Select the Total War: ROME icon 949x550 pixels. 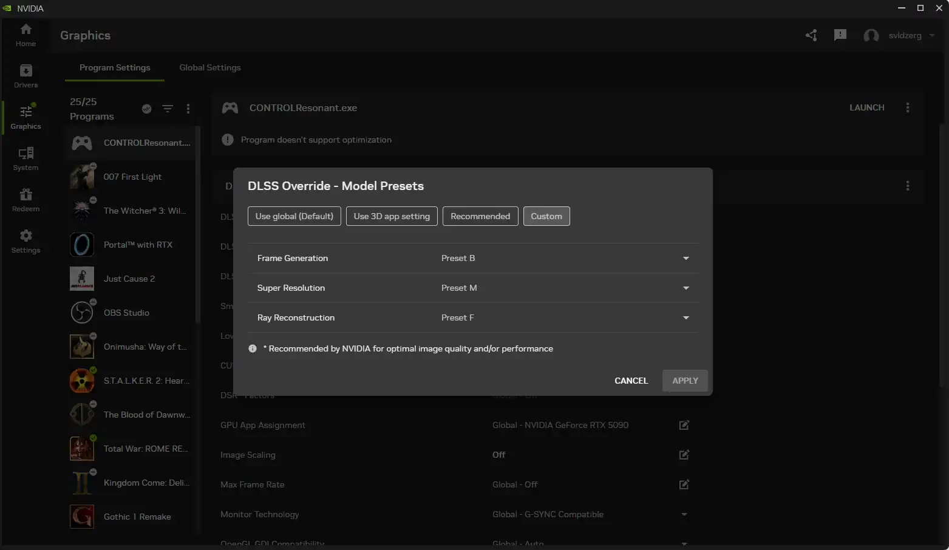pos(82,449)
